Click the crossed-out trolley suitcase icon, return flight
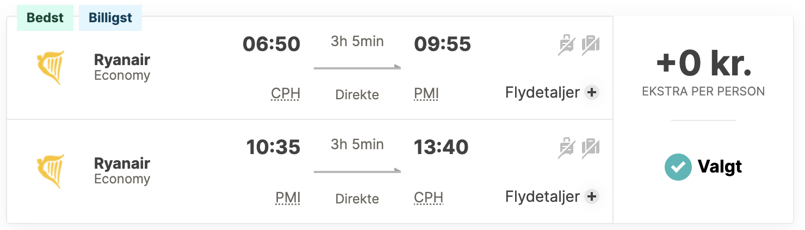Viewport: 805px width, 230px height. pos(567,149)
